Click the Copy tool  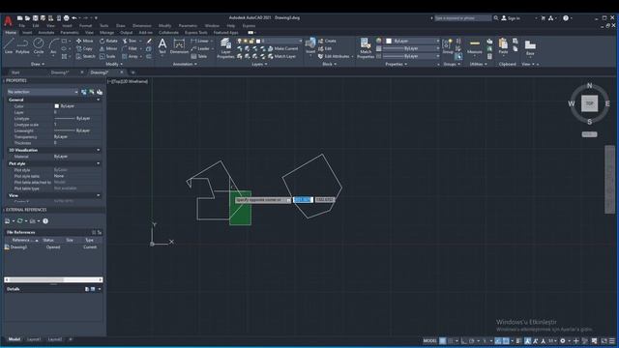click(x=84, y=48)
